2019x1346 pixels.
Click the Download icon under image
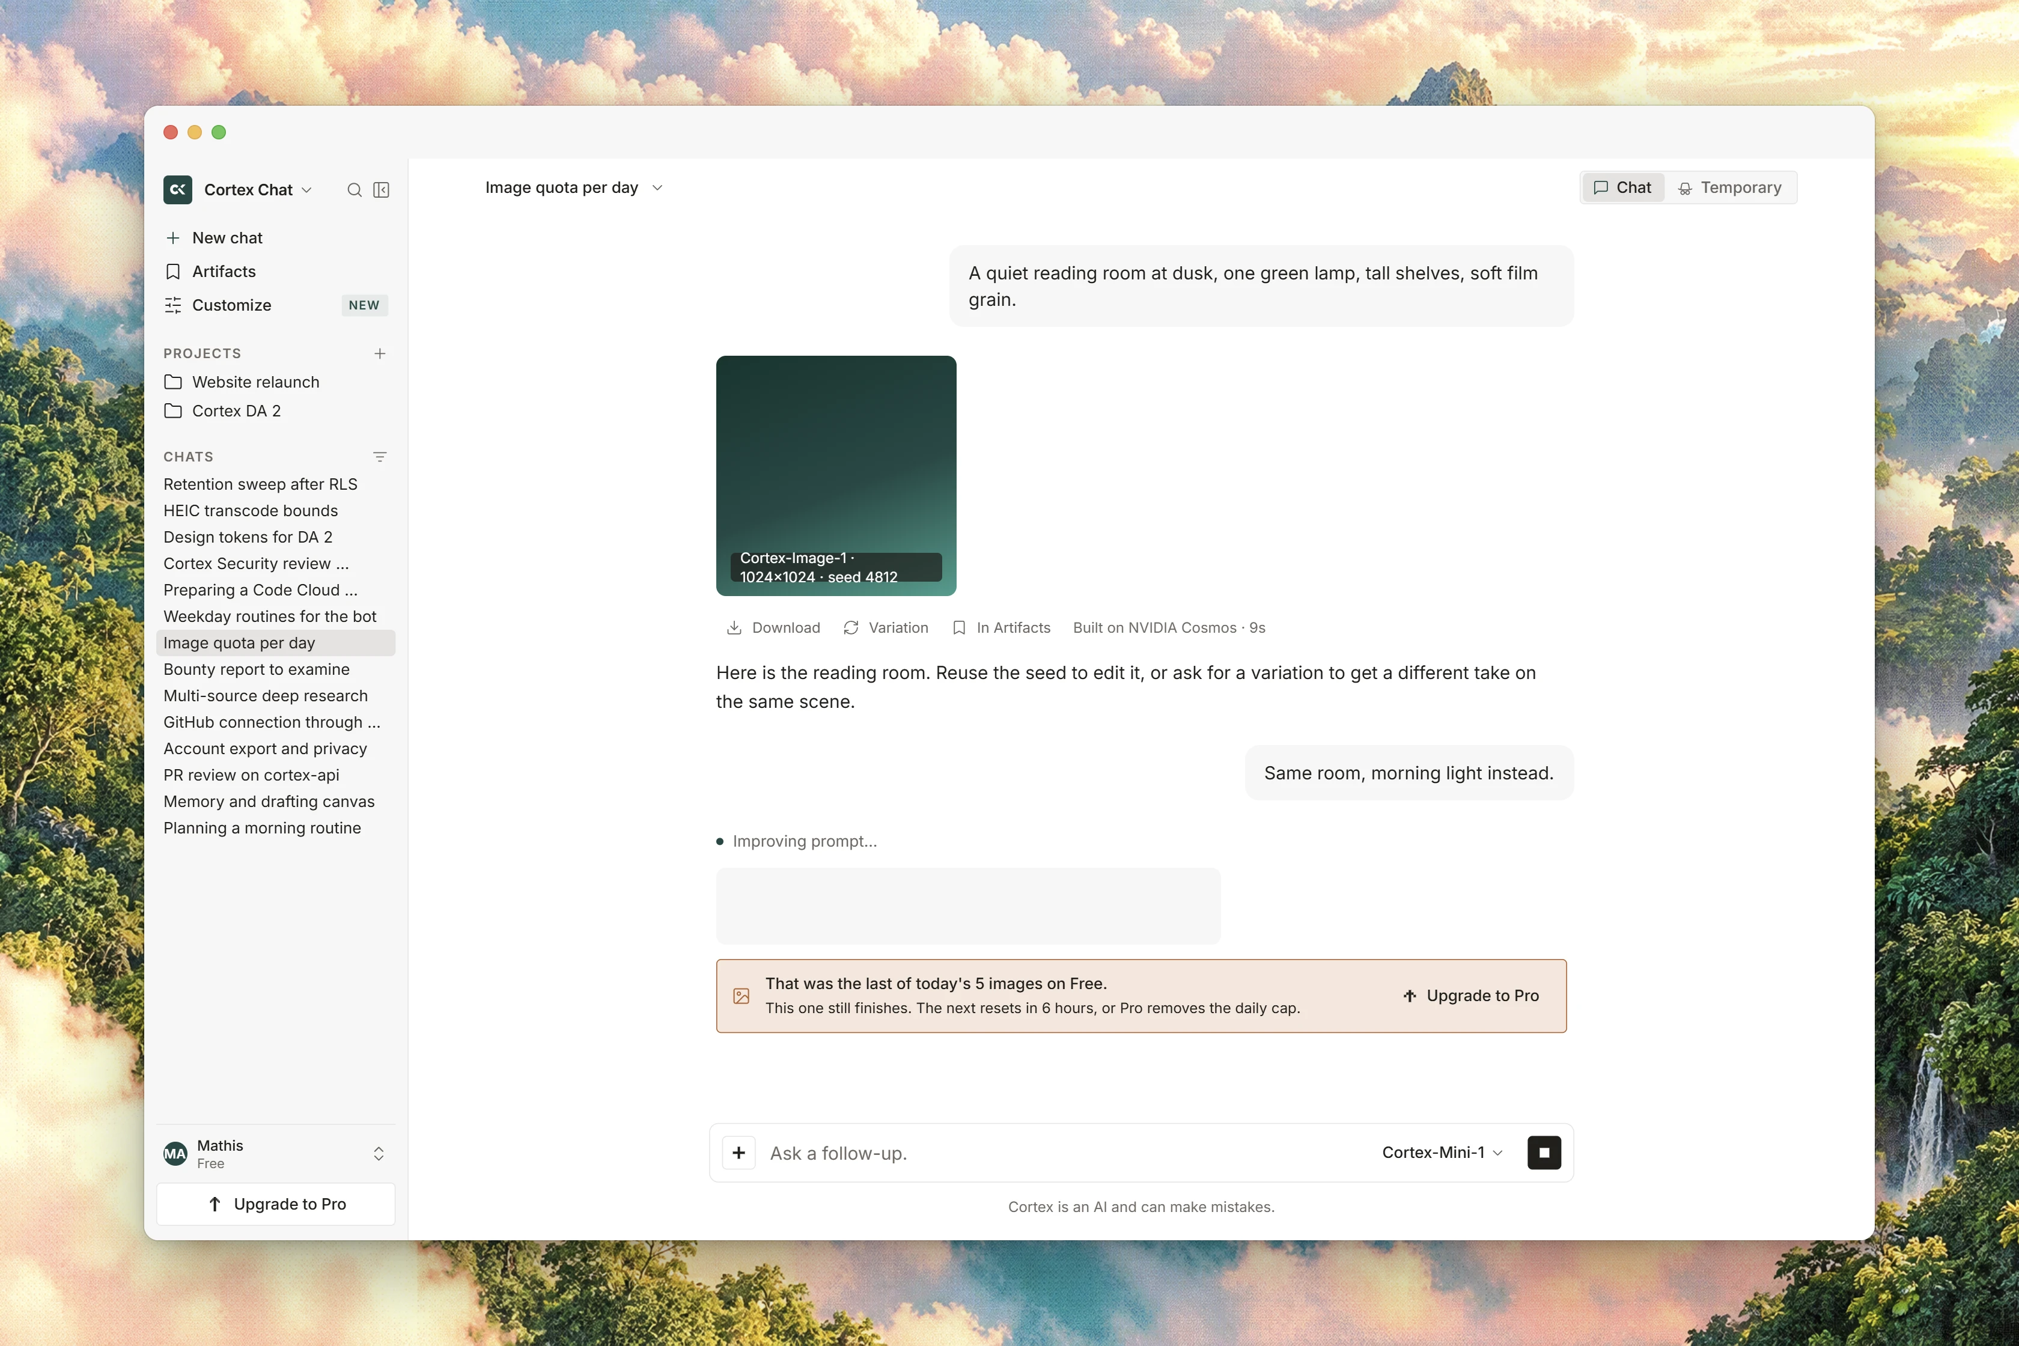click(734, 627)
